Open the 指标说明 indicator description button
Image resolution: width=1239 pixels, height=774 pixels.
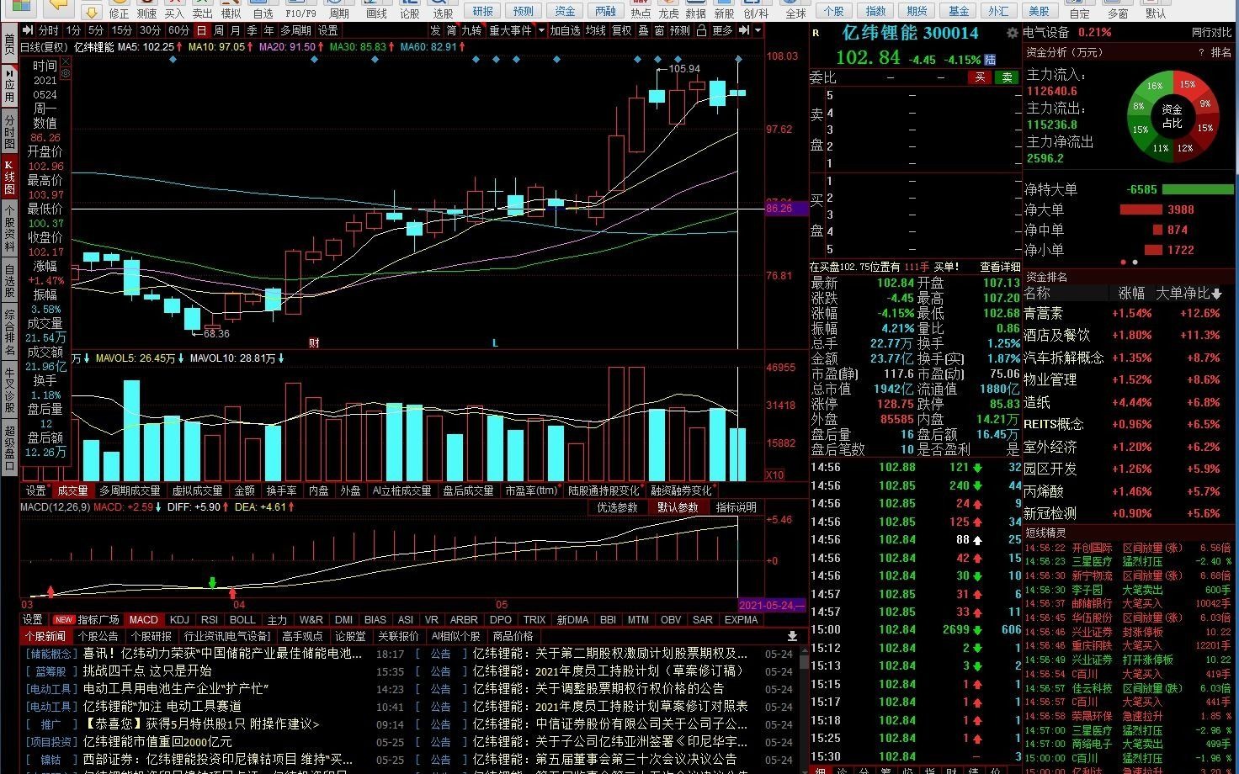(x=736, y=507)
